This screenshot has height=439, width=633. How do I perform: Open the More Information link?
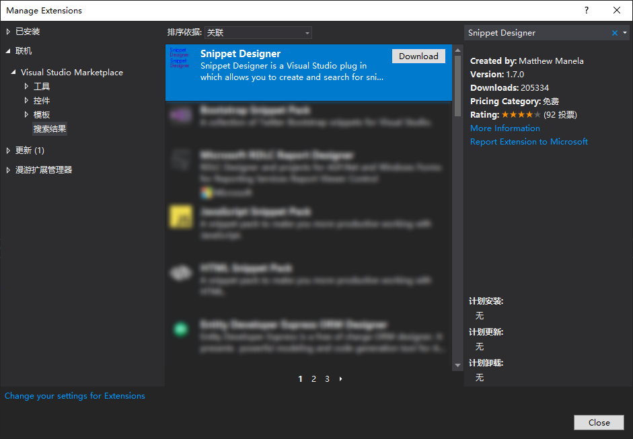pos(505,128)
